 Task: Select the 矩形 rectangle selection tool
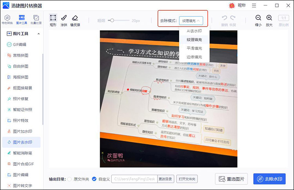point(53,18)
